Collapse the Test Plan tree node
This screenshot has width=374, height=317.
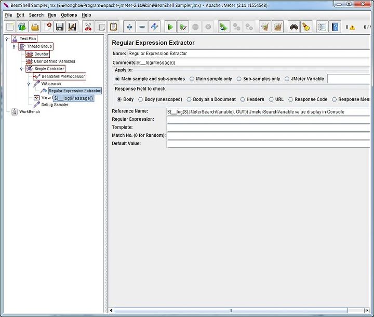pos(7,39)
